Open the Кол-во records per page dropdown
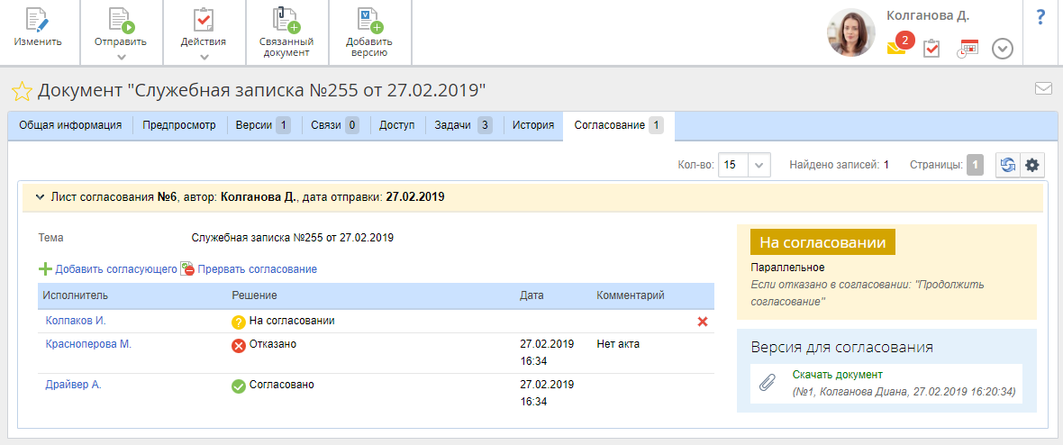The height and width of the screenshot is (445, 1063). (x=759, y=166)
